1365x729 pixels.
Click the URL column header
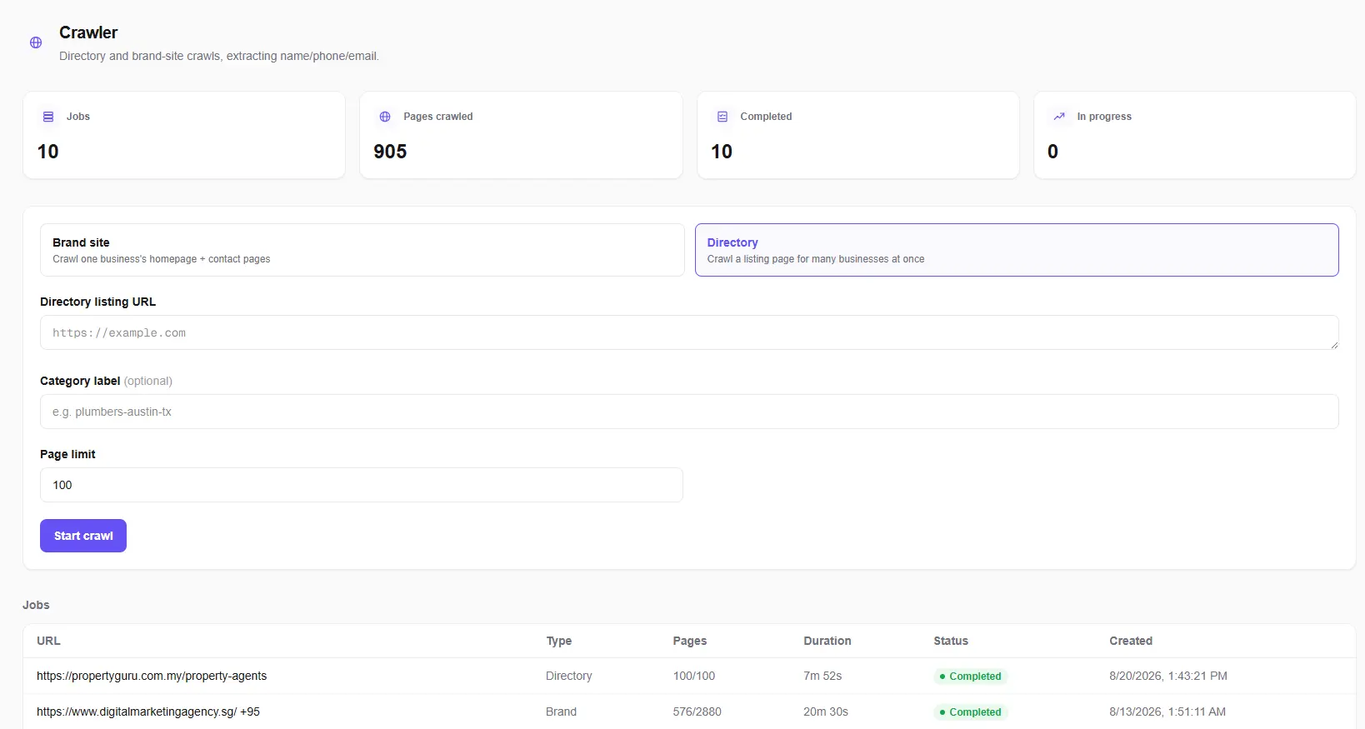coord(48,641)
